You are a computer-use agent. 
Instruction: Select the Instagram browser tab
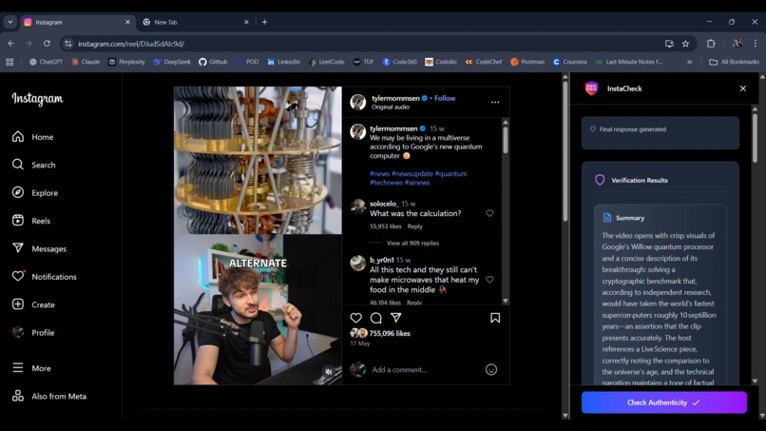point(76,22)
